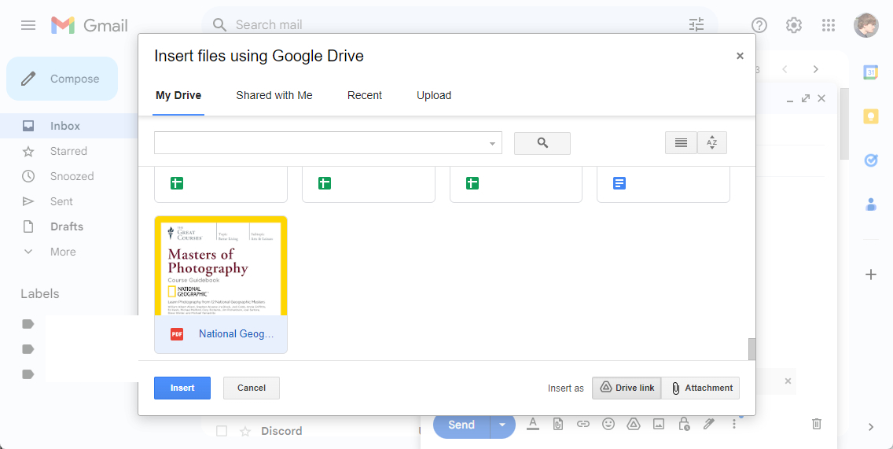
Task: Open Gmail settings gear
Action: click(794, 25)
